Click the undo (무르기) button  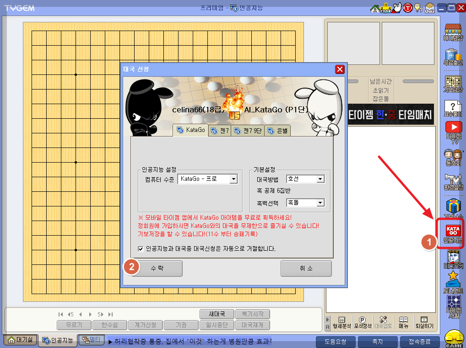(74, 325)
